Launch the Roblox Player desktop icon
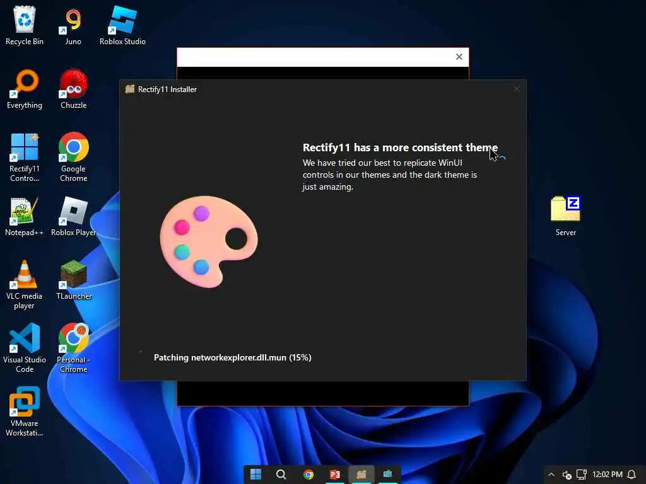Viewport: 646px width, 484px height. tap(73, 217)
